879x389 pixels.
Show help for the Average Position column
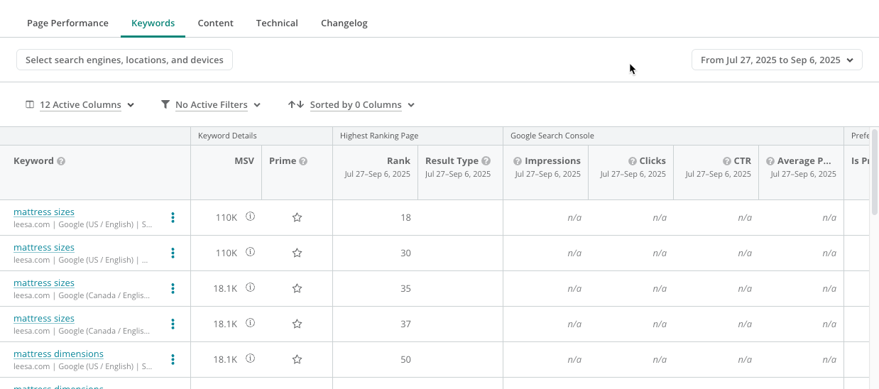770,161
